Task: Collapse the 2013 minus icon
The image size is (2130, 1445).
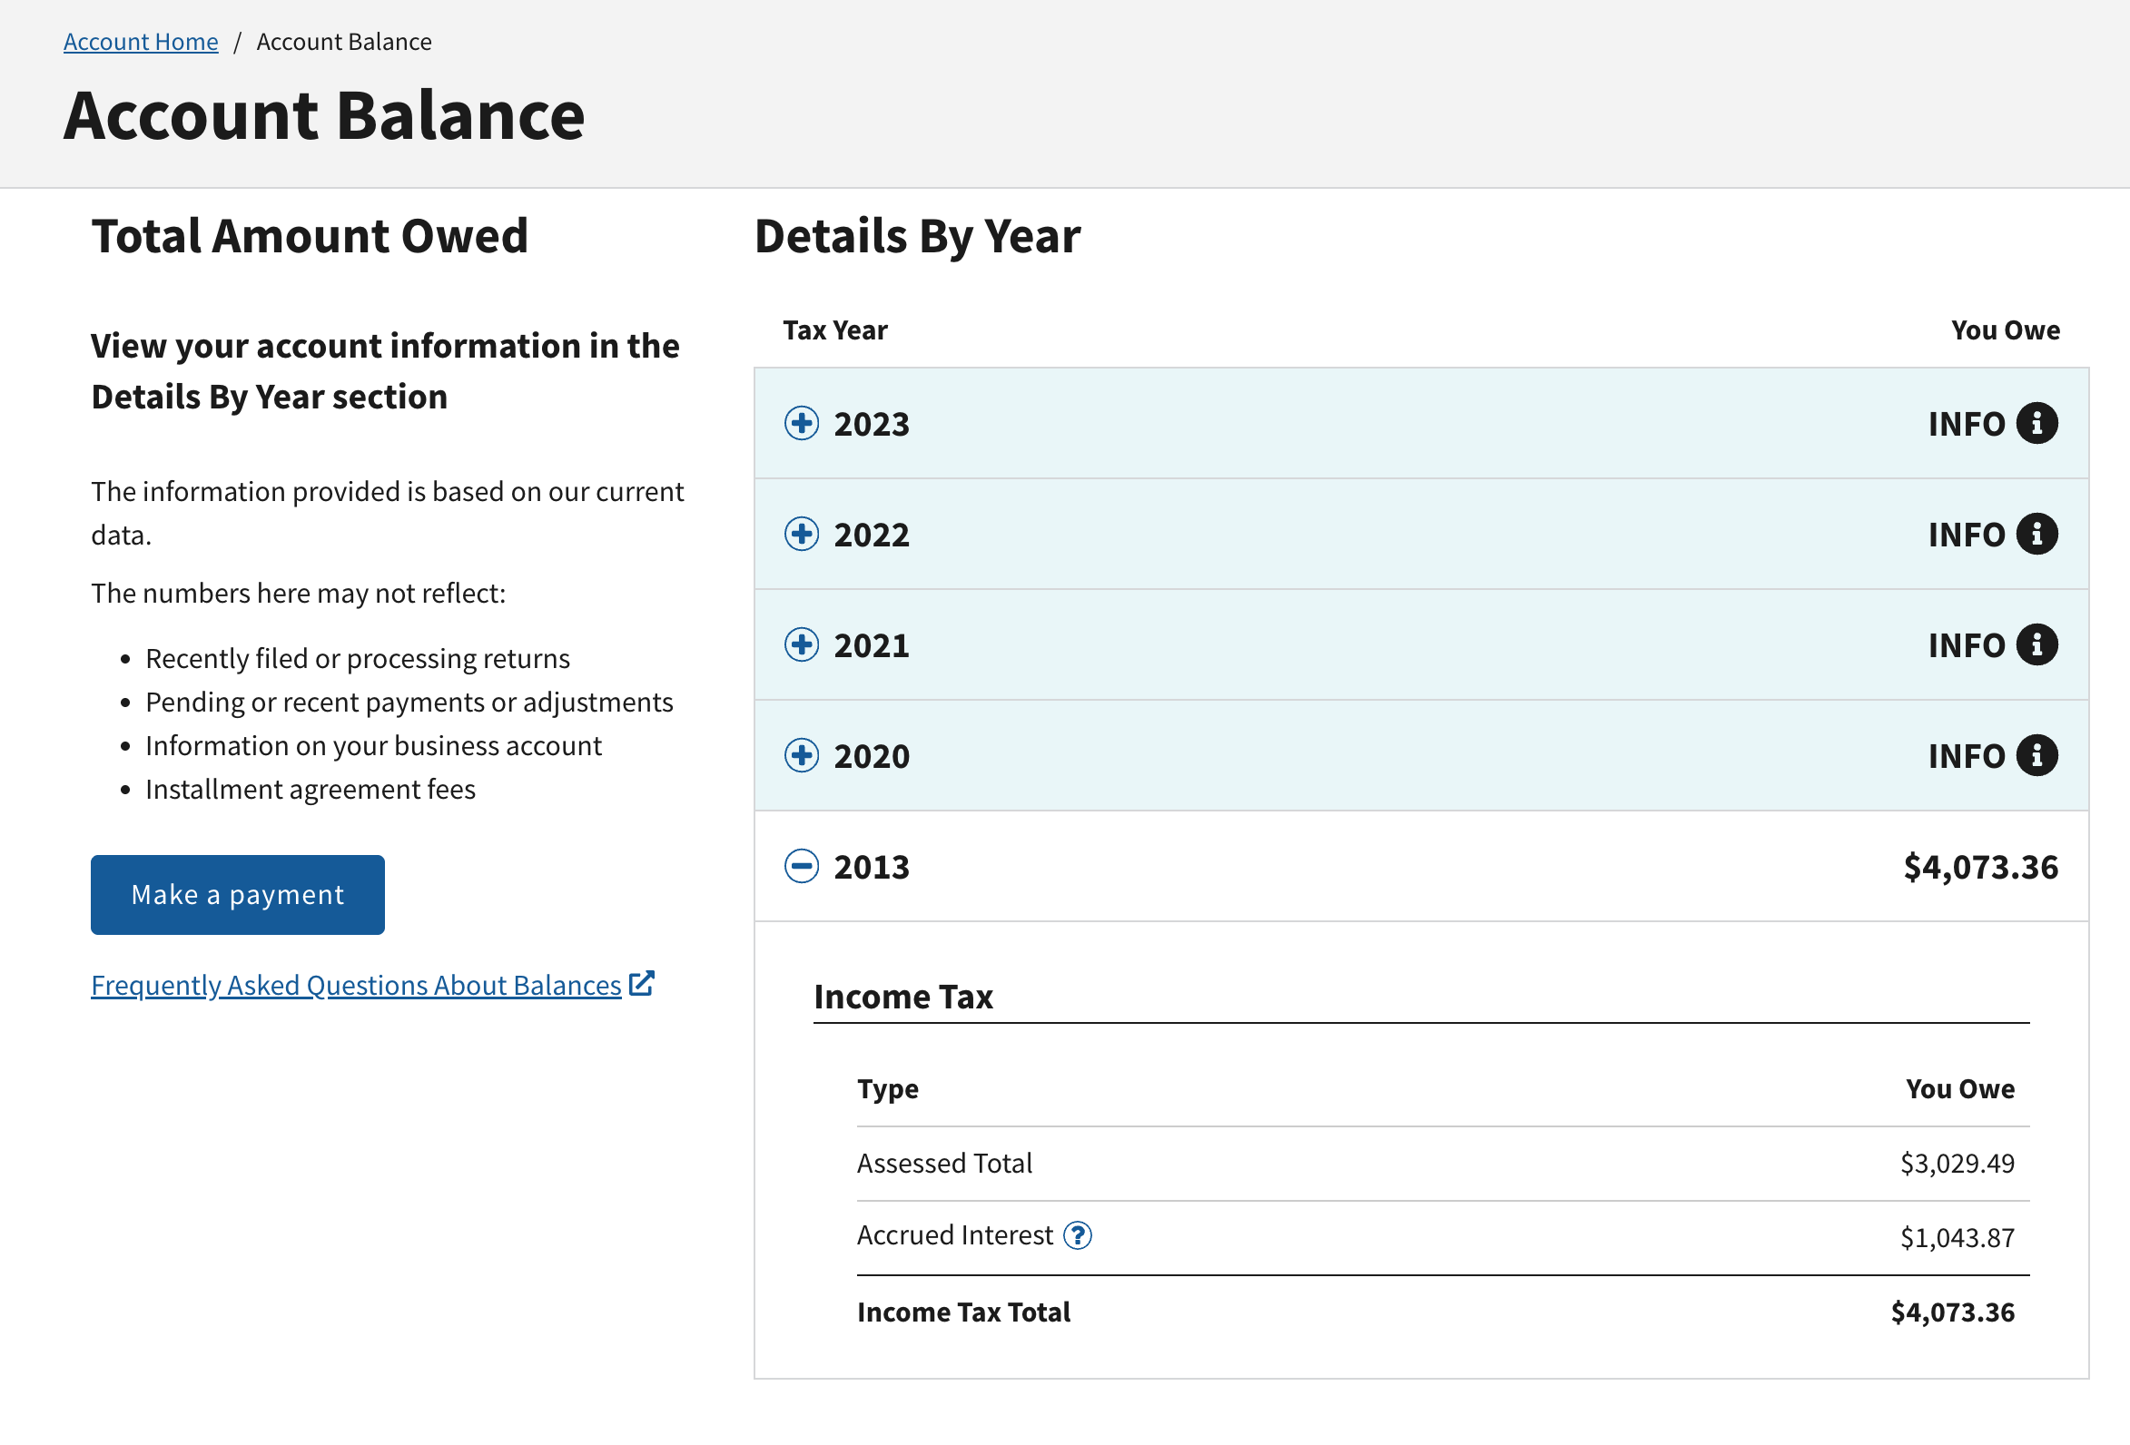Action: pyautogui.click(x=801, y=867)
